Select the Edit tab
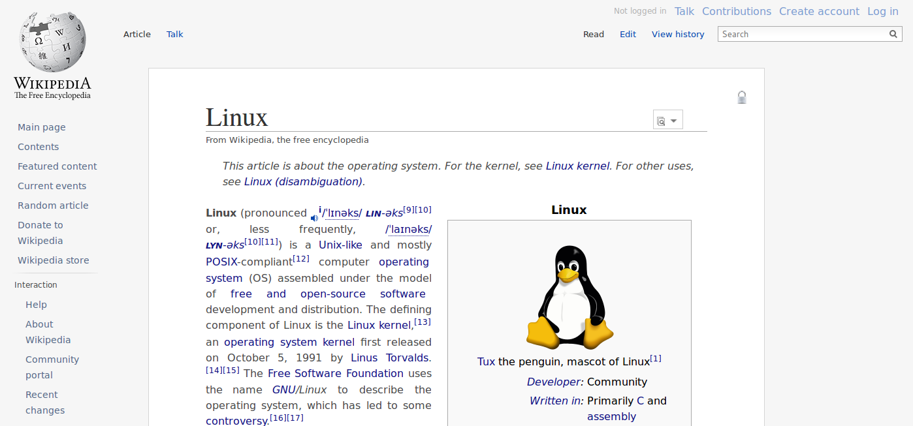Screen dimensions: 913x426 coord(628,34)
